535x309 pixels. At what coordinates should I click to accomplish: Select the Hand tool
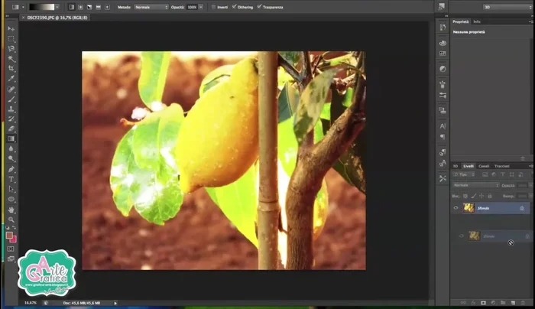point(11,209)
